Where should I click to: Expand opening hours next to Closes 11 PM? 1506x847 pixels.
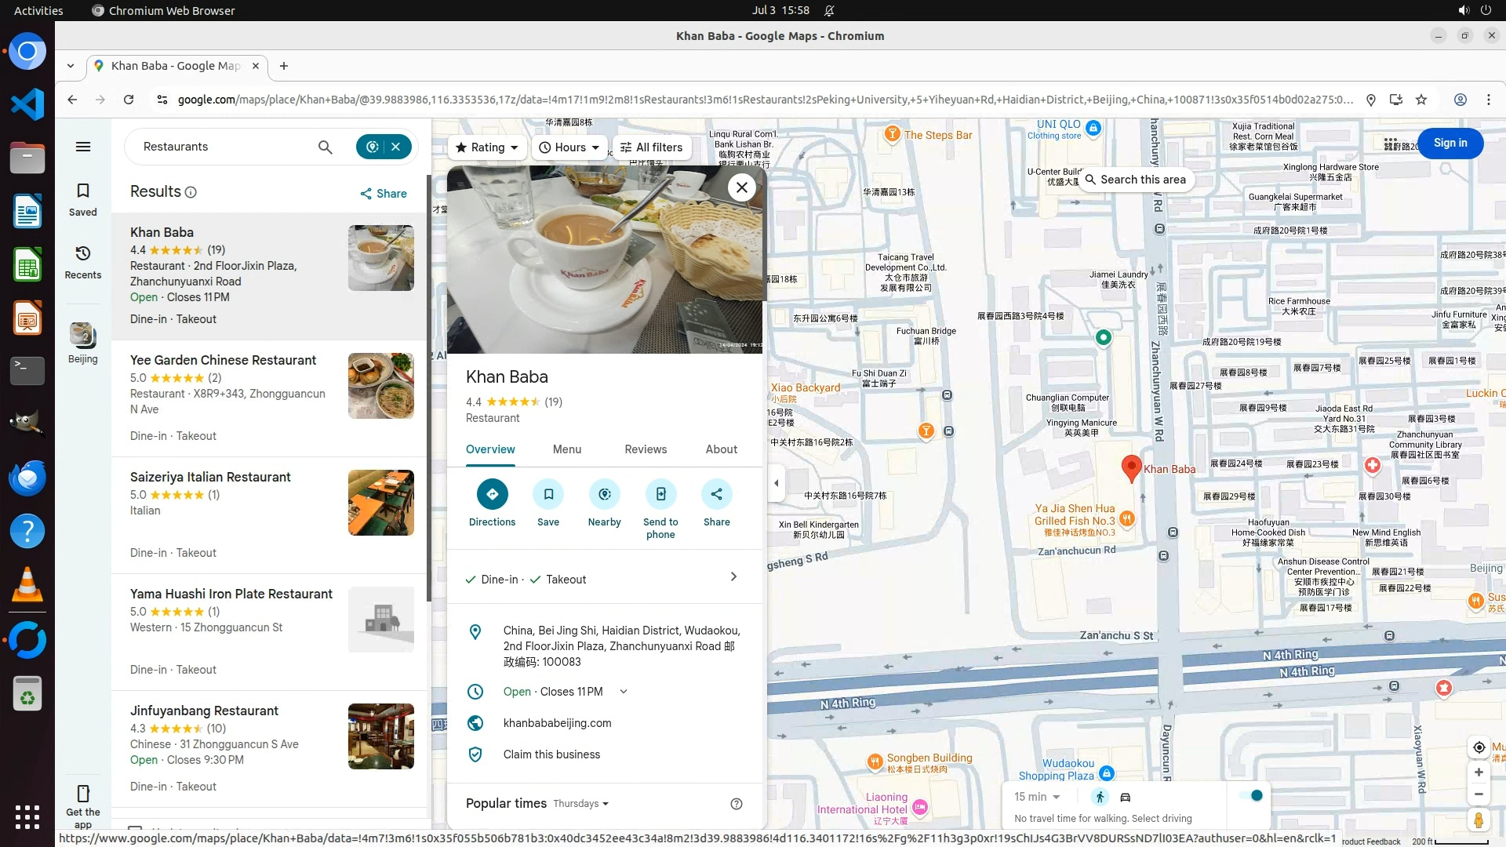coord(624,692)
